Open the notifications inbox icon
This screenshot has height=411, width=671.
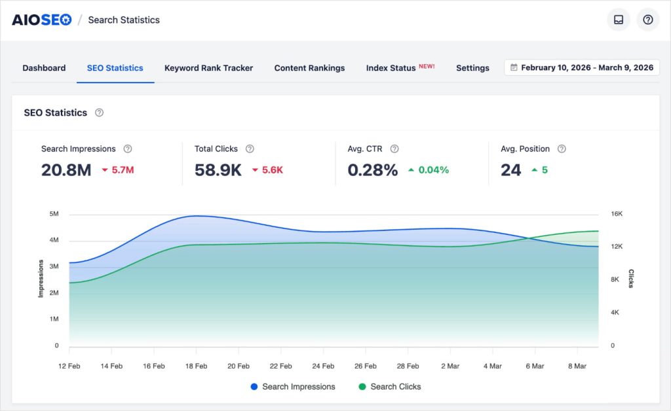pos(619,20)
